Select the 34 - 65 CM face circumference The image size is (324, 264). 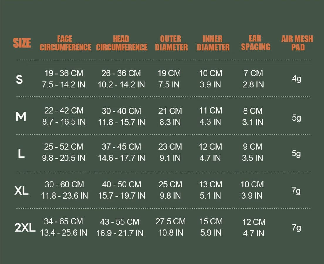[63, 221]
